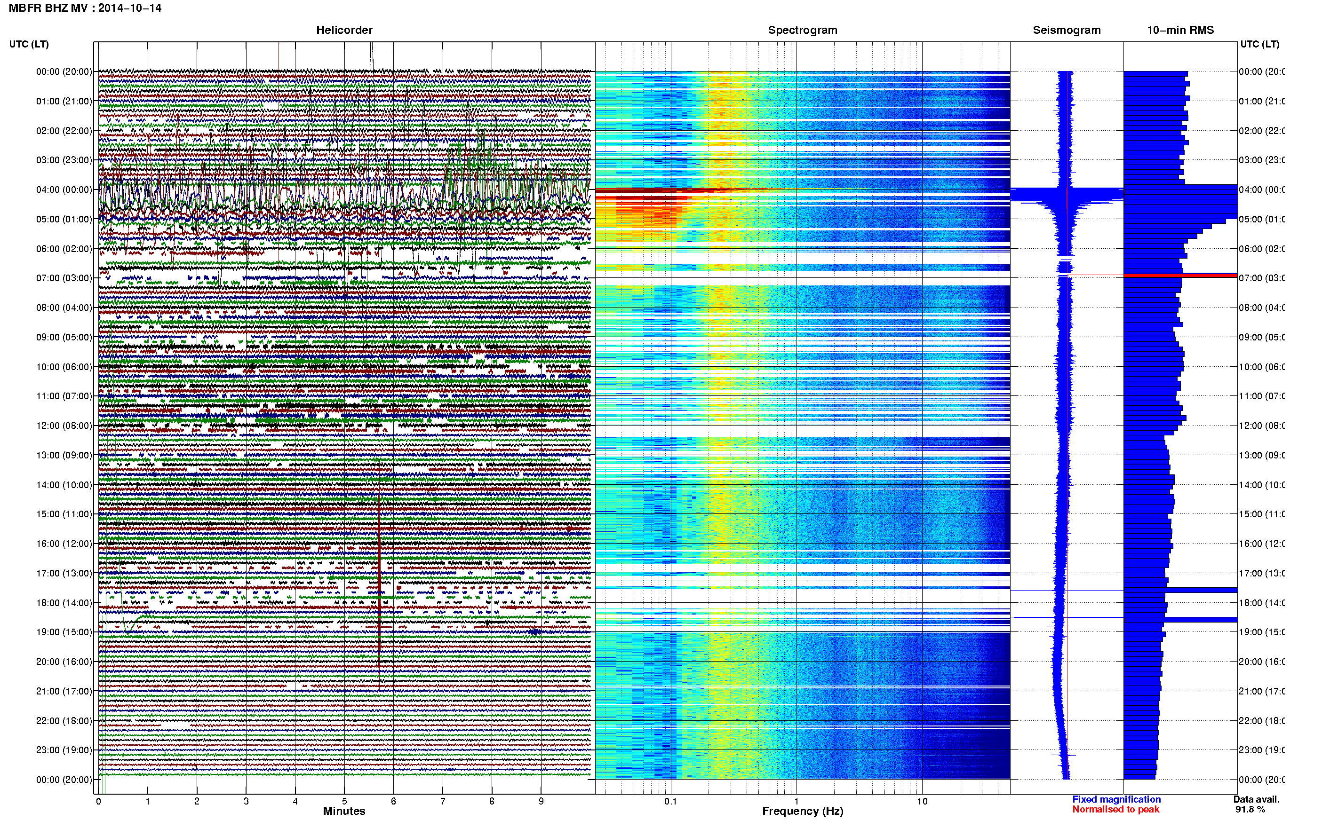This screenshot has height=836, width=1338.
Task: Click the 'Seismogram' panel heading
Action: [x=1067, y=30]
